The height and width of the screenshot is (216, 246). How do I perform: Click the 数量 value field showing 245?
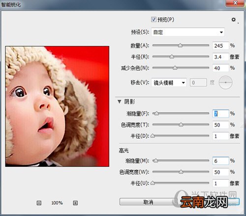click(x=220, y=46)
